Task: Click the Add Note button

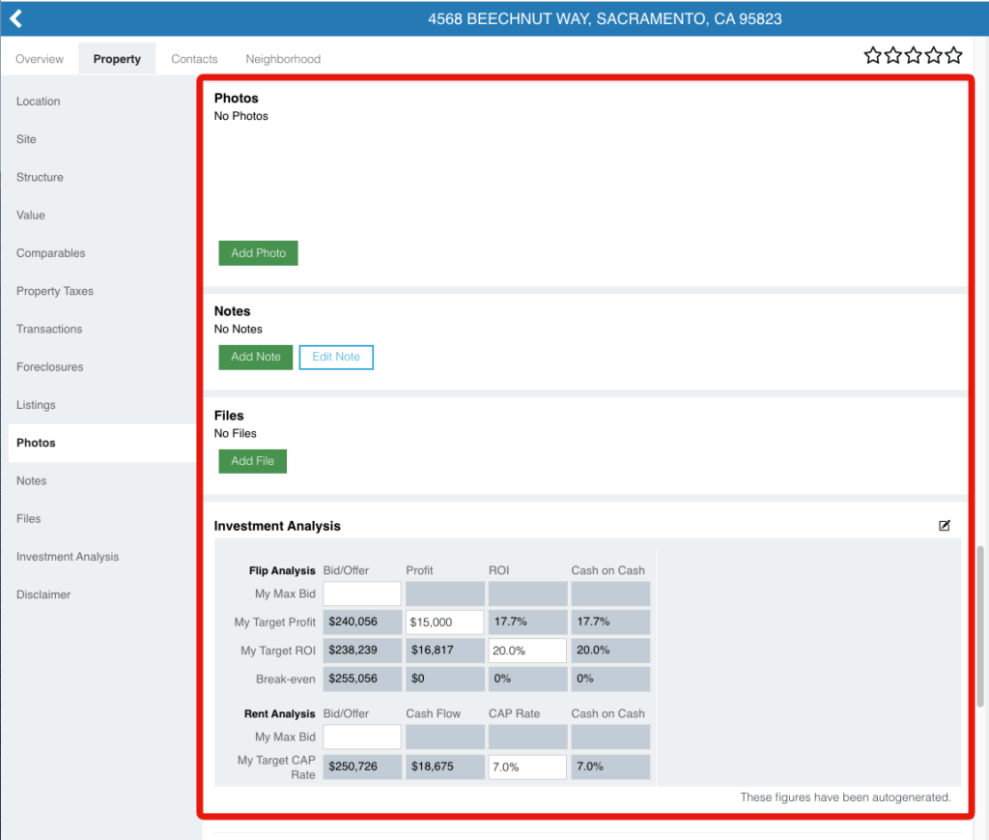Action: click(256, 357)
